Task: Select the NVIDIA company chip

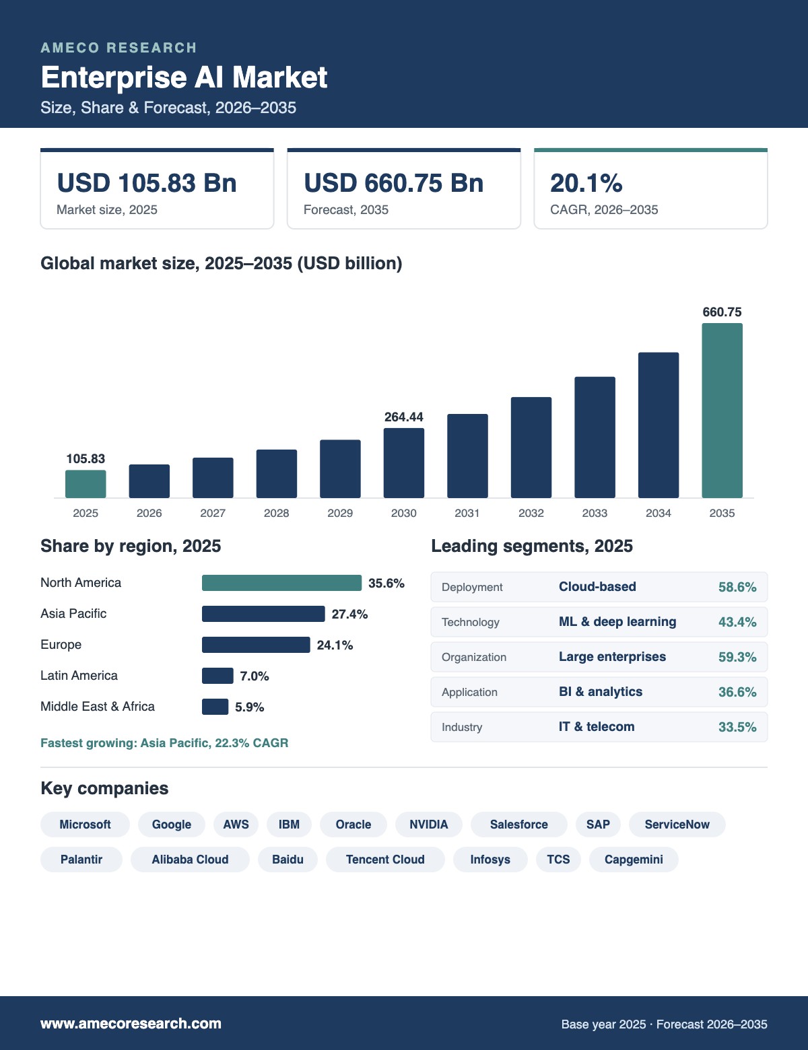Action: pyautogui.click(x=429, y=825)
